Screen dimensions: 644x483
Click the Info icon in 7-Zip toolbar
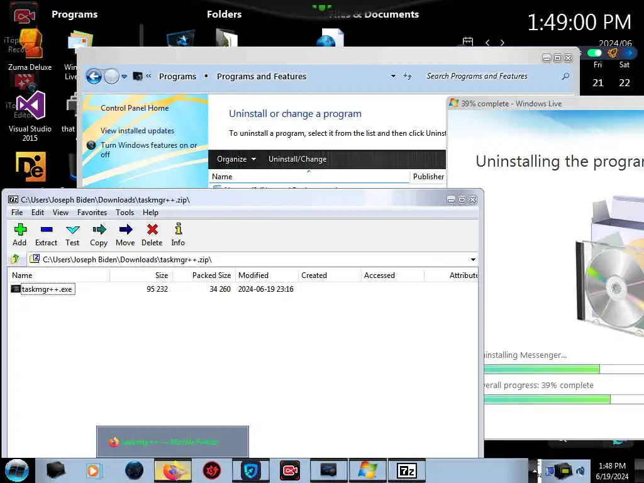(178, 229)
